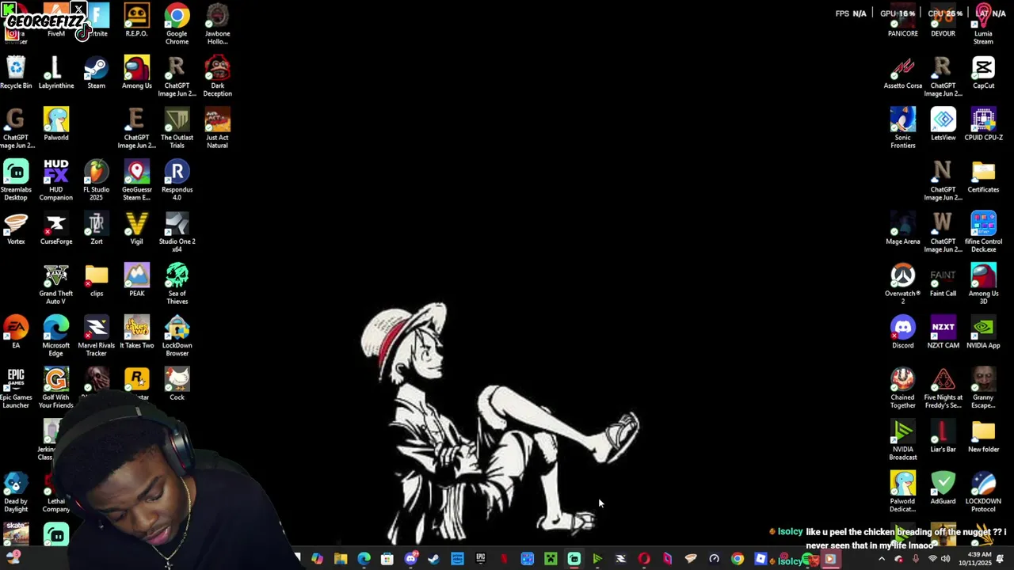Viewport: 1014px width, 570px height.
Task: Select the ChatGPT Image file with letter N
Action: [943, 180]
